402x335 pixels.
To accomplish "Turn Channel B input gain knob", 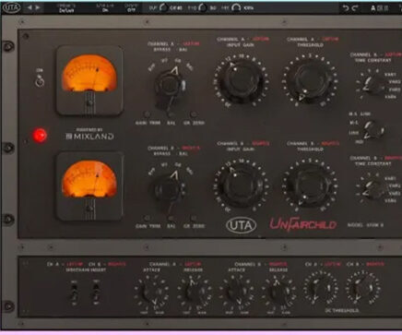I will [242, 185].
